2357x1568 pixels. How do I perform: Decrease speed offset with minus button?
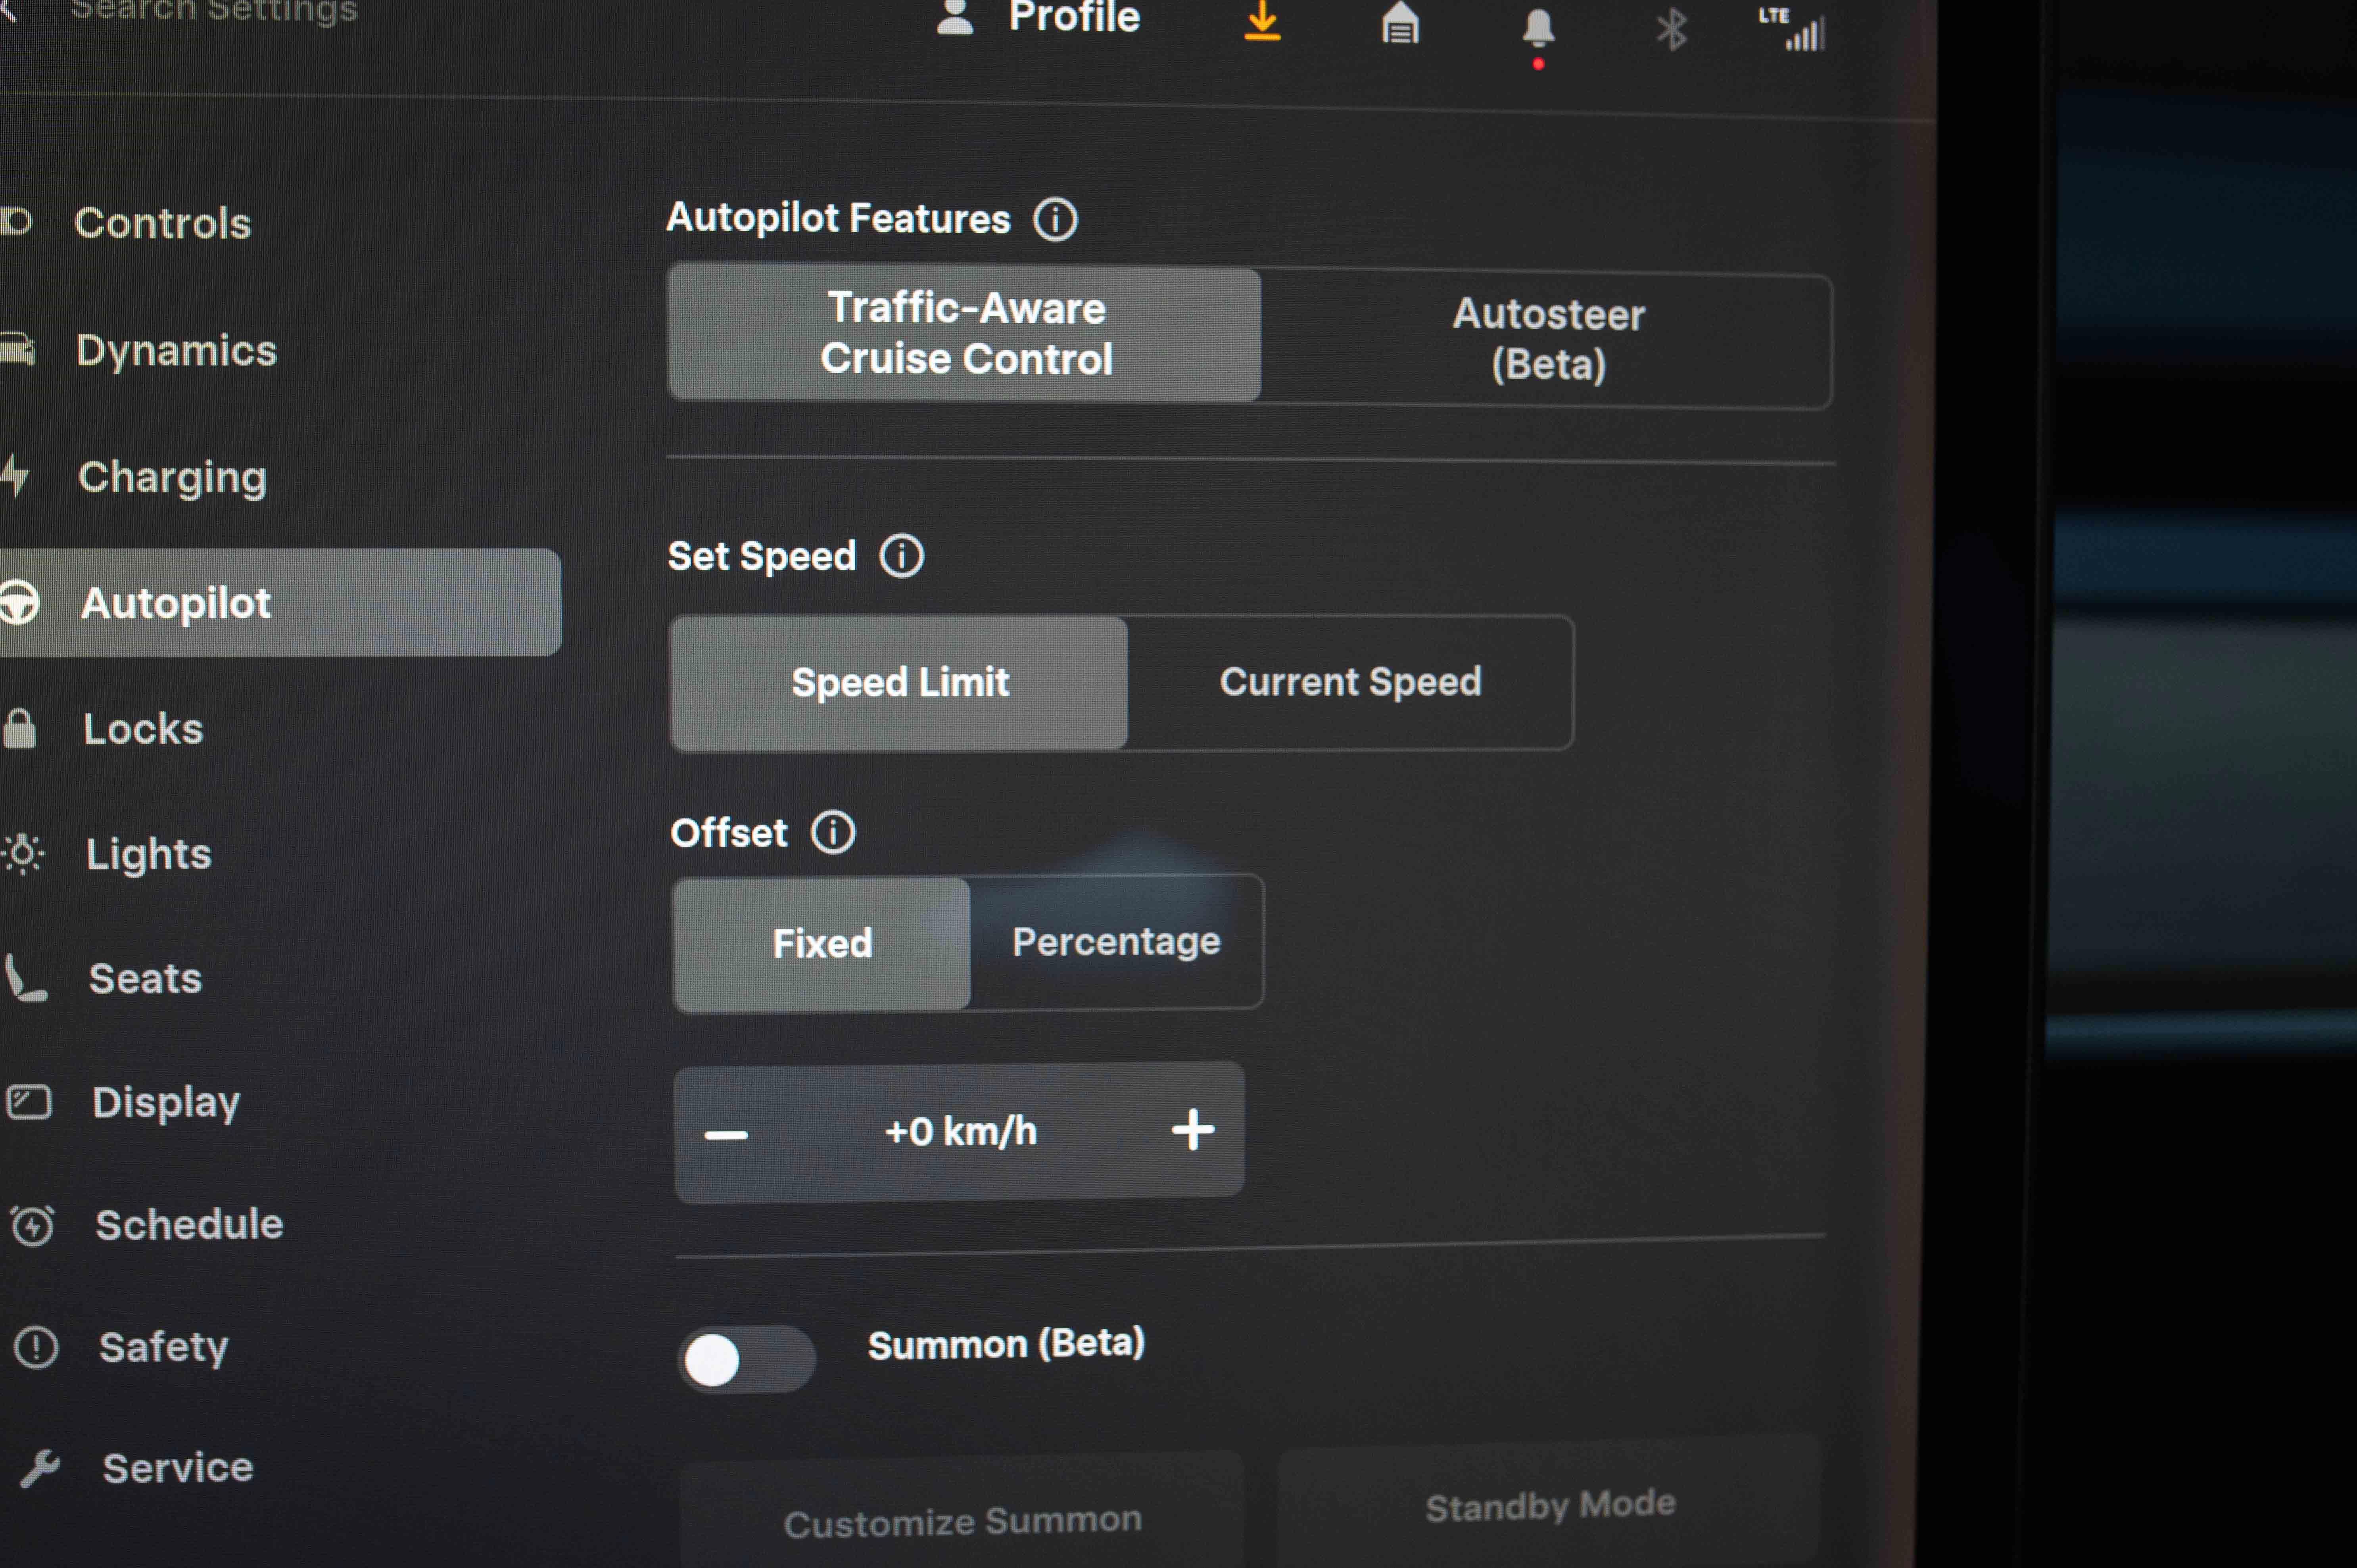(726, 1134)
